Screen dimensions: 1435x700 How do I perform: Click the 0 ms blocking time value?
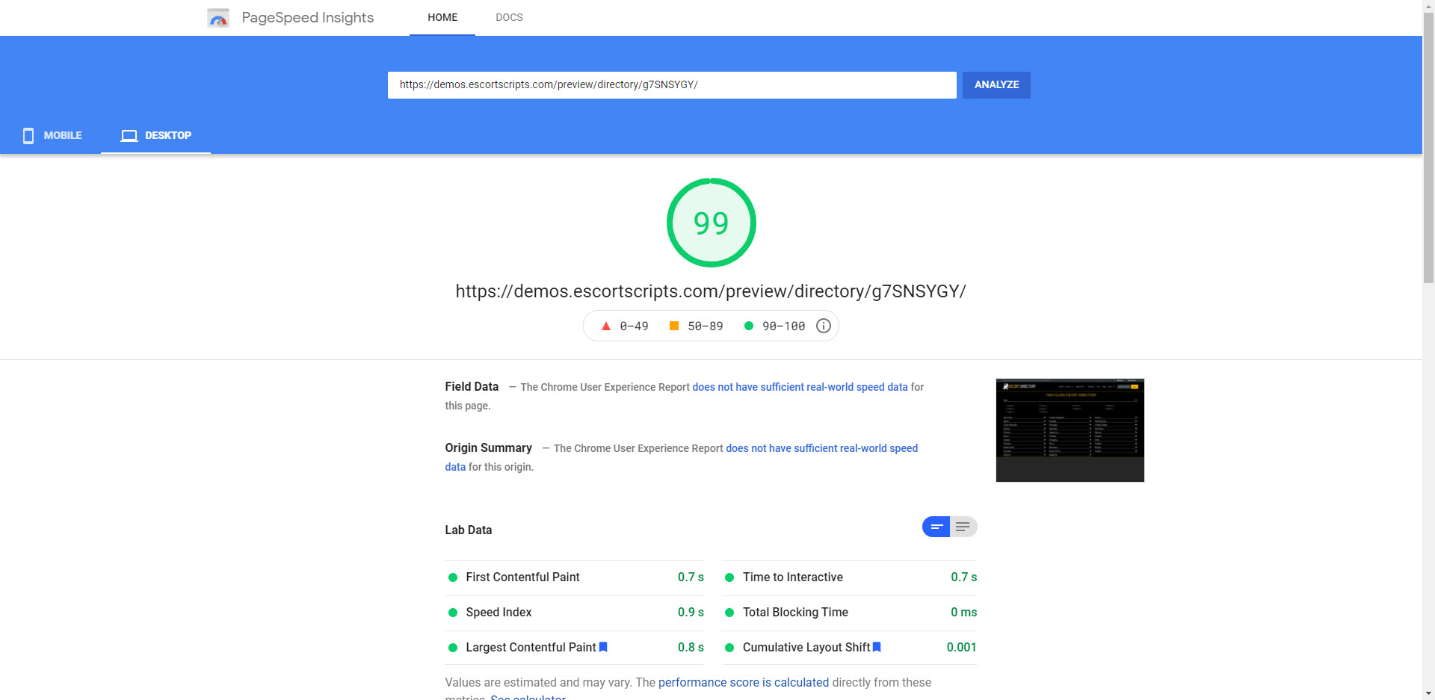[963, 612]
